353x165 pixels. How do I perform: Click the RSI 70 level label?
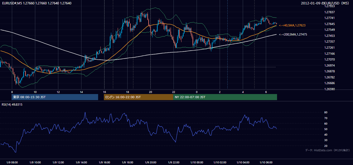pyautogui.click(x=326, y=118)
